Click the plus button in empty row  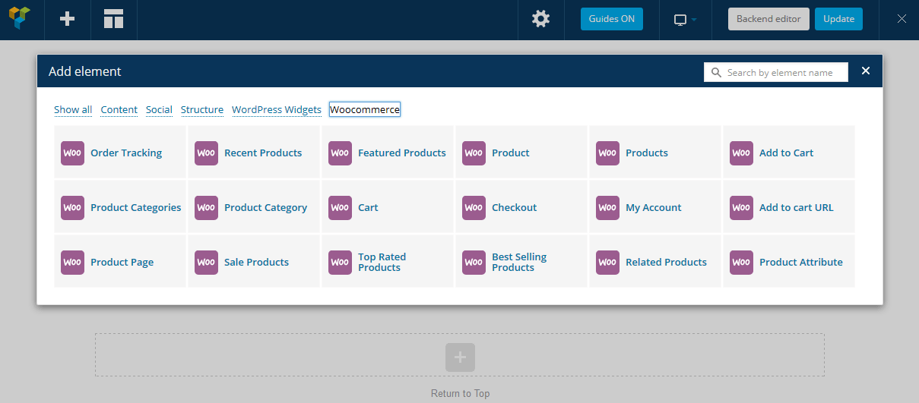pos(460,357)
